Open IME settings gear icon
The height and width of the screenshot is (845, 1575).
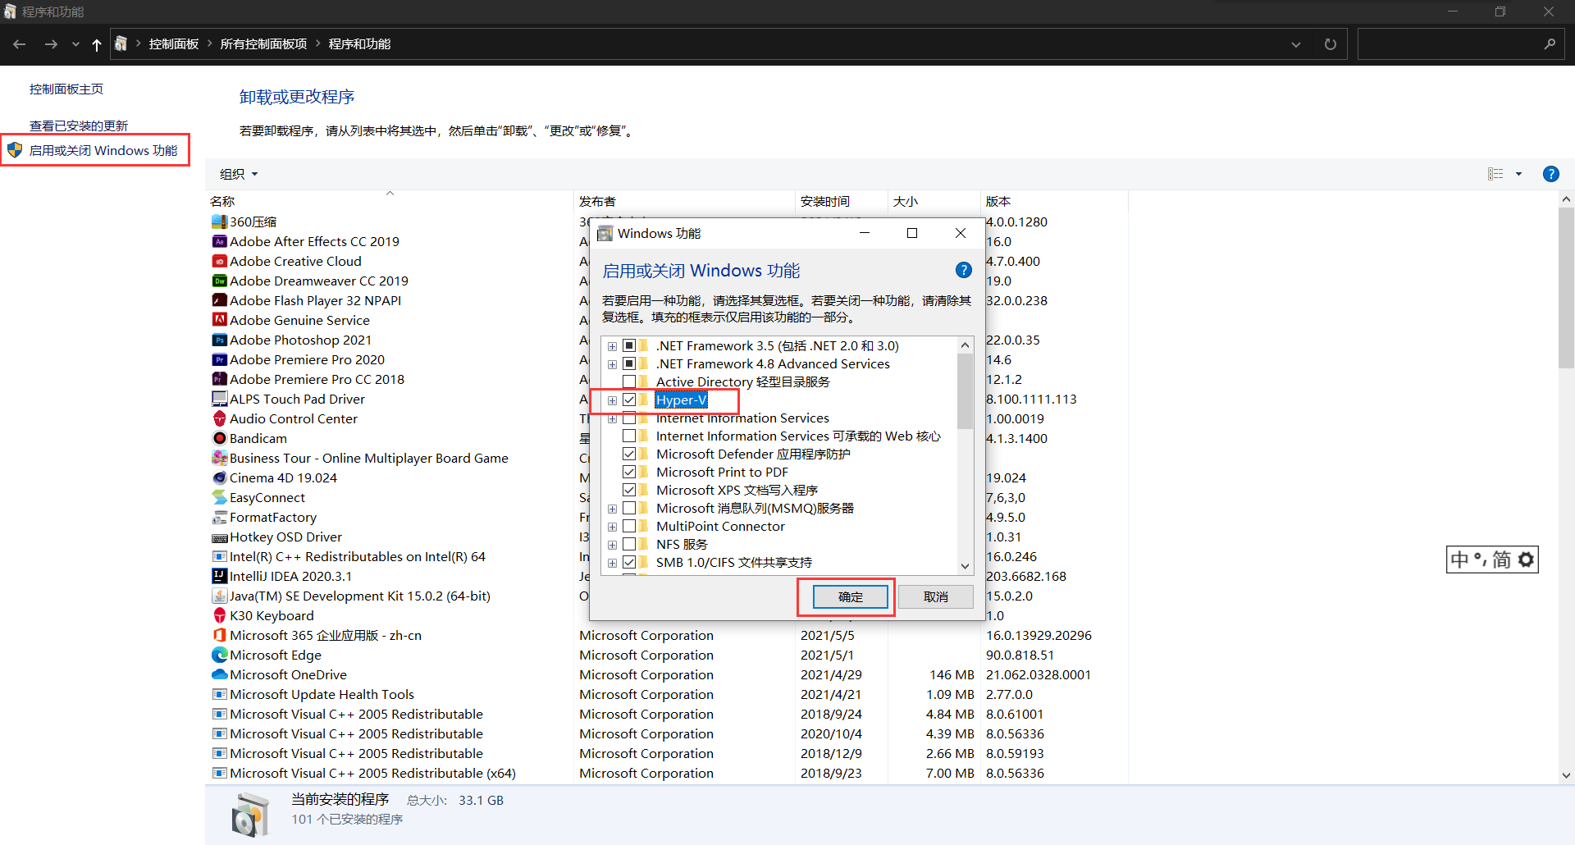click(x=1526, y=560)
